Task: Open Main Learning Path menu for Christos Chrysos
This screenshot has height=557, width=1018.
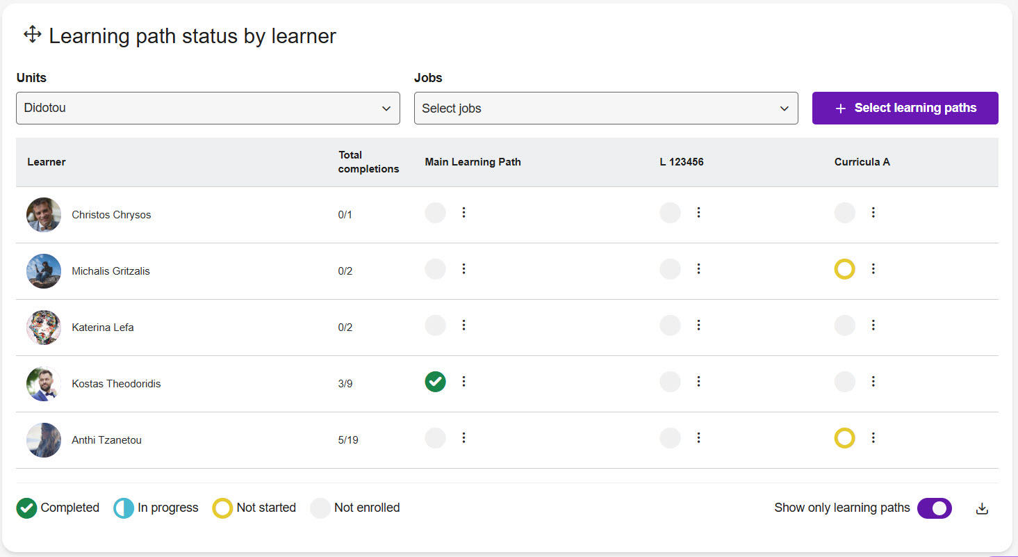Action: pyautogui.click(x=464, y=213)
